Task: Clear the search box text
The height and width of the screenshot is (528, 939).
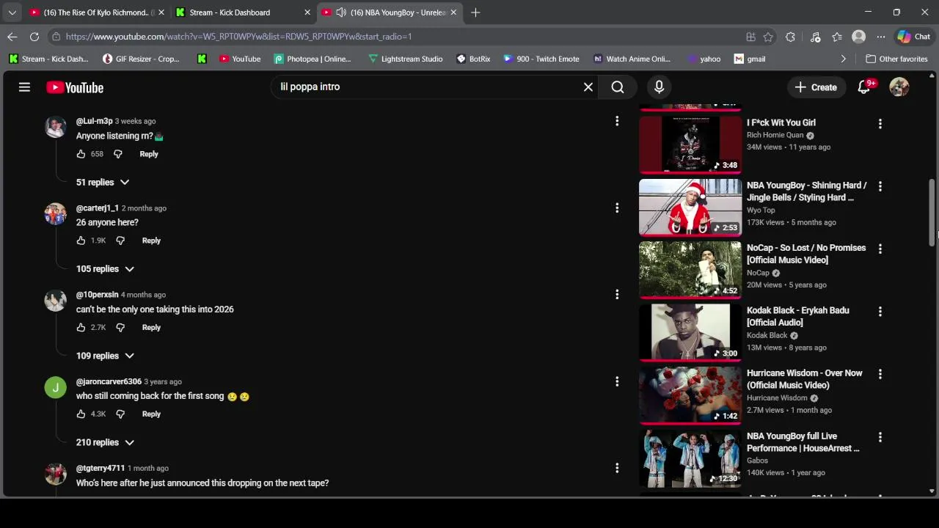Action: click(x=588, y=87)
